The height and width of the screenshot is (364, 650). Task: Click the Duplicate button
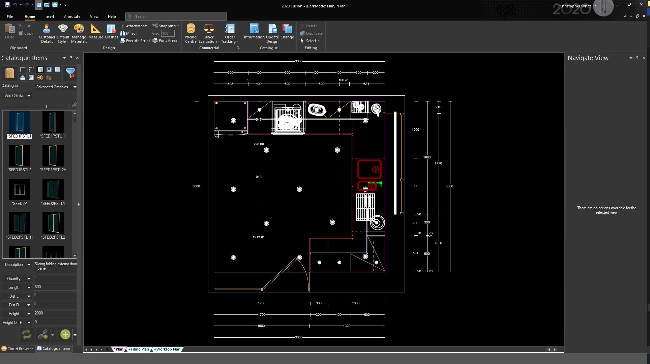pos(311,33)
